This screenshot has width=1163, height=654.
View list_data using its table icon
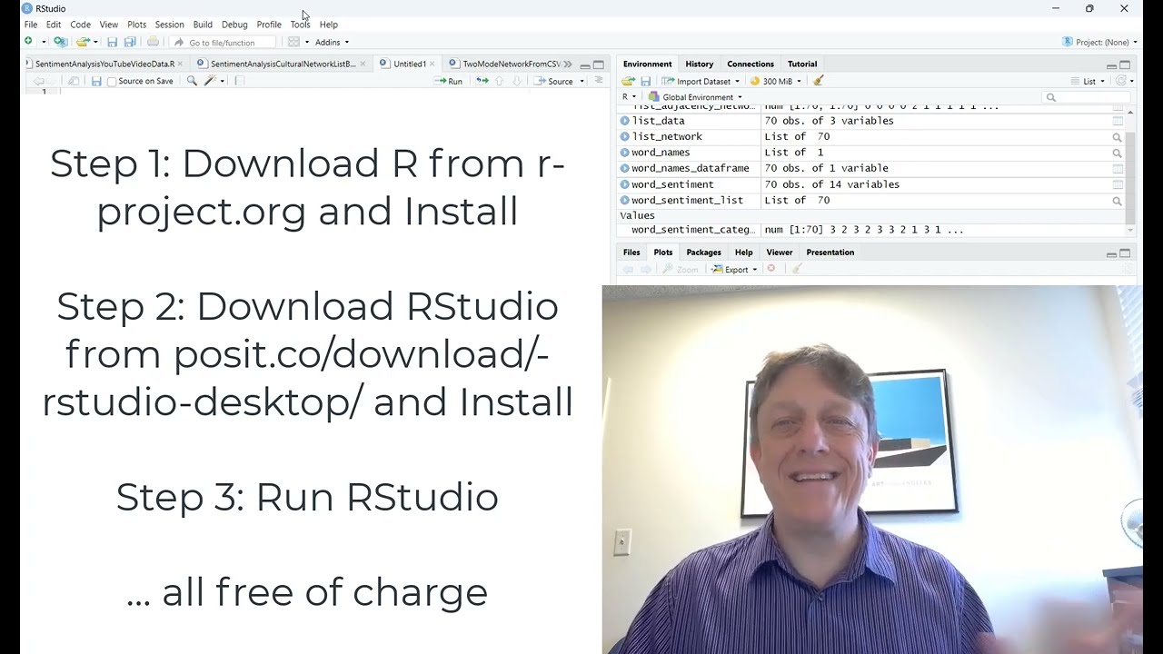point(1118,121)
